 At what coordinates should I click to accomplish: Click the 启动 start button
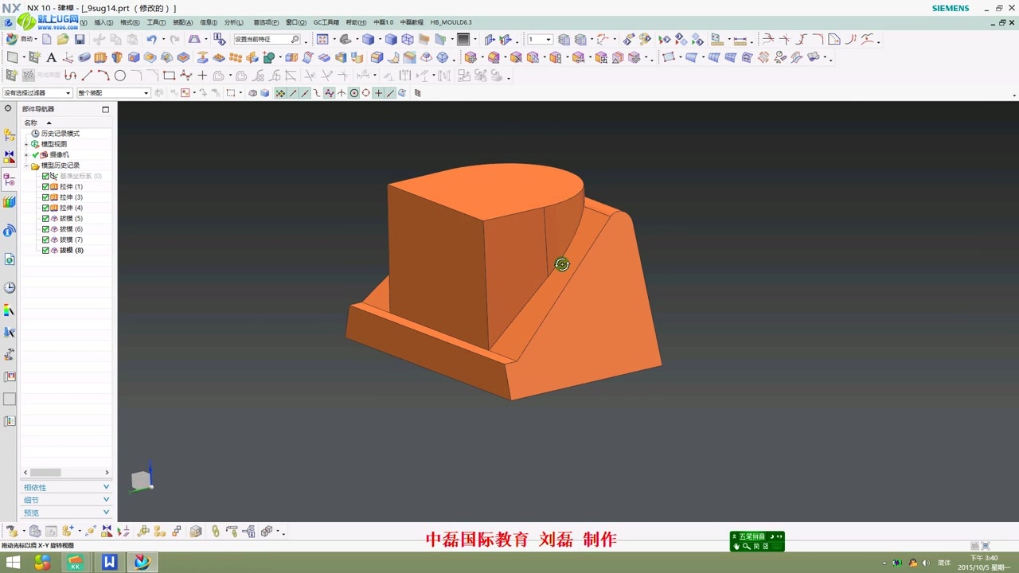pyautogui.click(x=21, y=39)
